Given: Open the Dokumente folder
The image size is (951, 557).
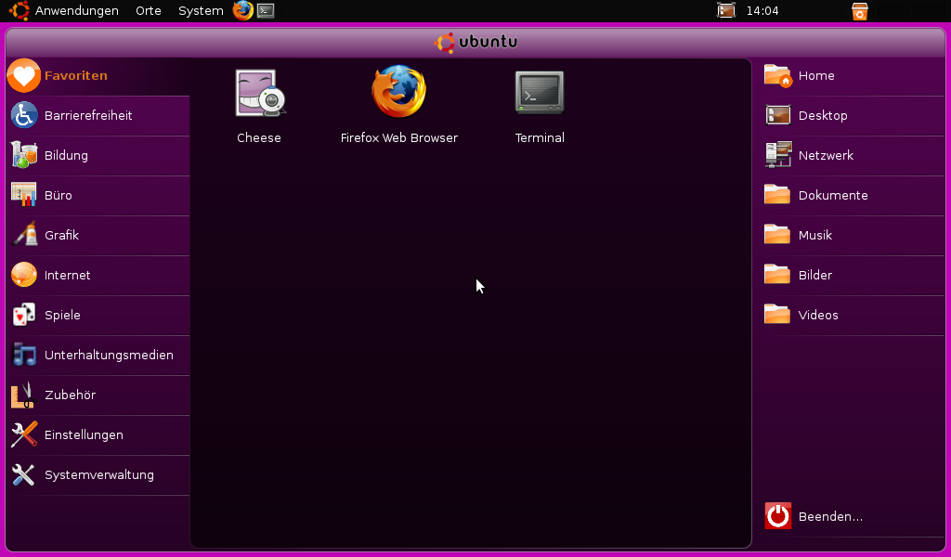Looking at the screenshot, I should tap(853, 196).
